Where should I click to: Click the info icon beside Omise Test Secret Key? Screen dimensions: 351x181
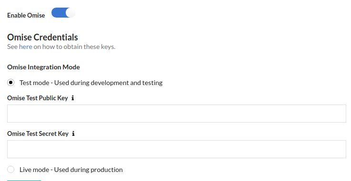(x=73, y=133)
